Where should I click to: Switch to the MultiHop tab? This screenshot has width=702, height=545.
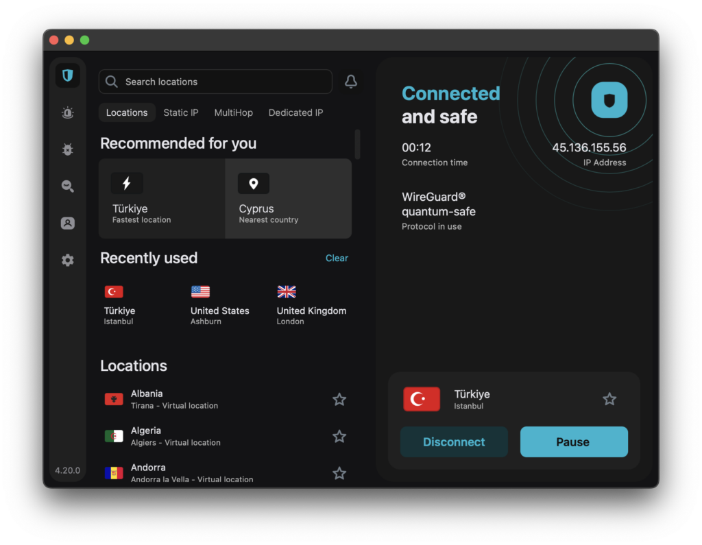coord(234,112)
